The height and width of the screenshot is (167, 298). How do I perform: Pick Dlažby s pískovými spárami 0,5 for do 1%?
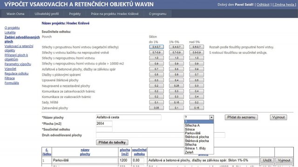[156, 75]
